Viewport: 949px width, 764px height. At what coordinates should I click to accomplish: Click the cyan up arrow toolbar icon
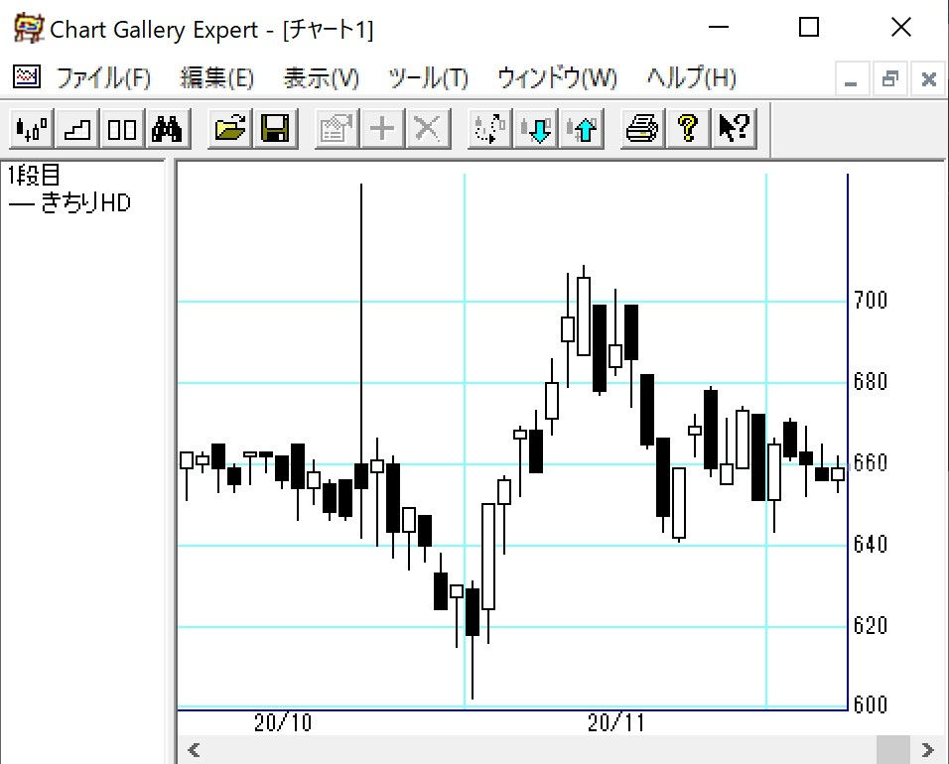coord(583,129)
